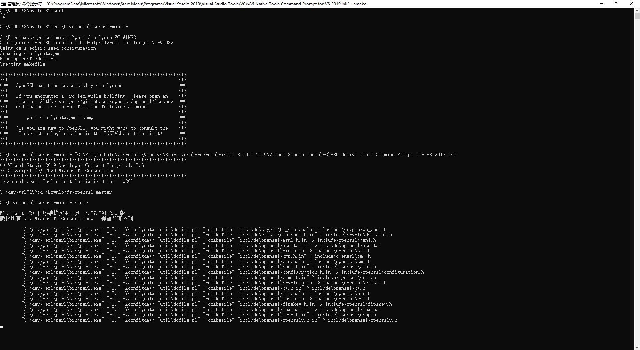
Task: Click the x86 Native Tools .lnk command line
Action: pos(229,155)
